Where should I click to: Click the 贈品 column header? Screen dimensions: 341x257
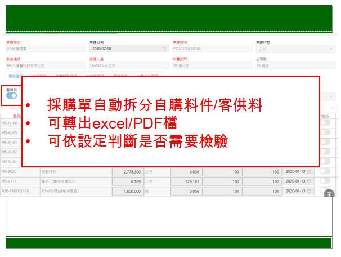(x=325, y=116)
